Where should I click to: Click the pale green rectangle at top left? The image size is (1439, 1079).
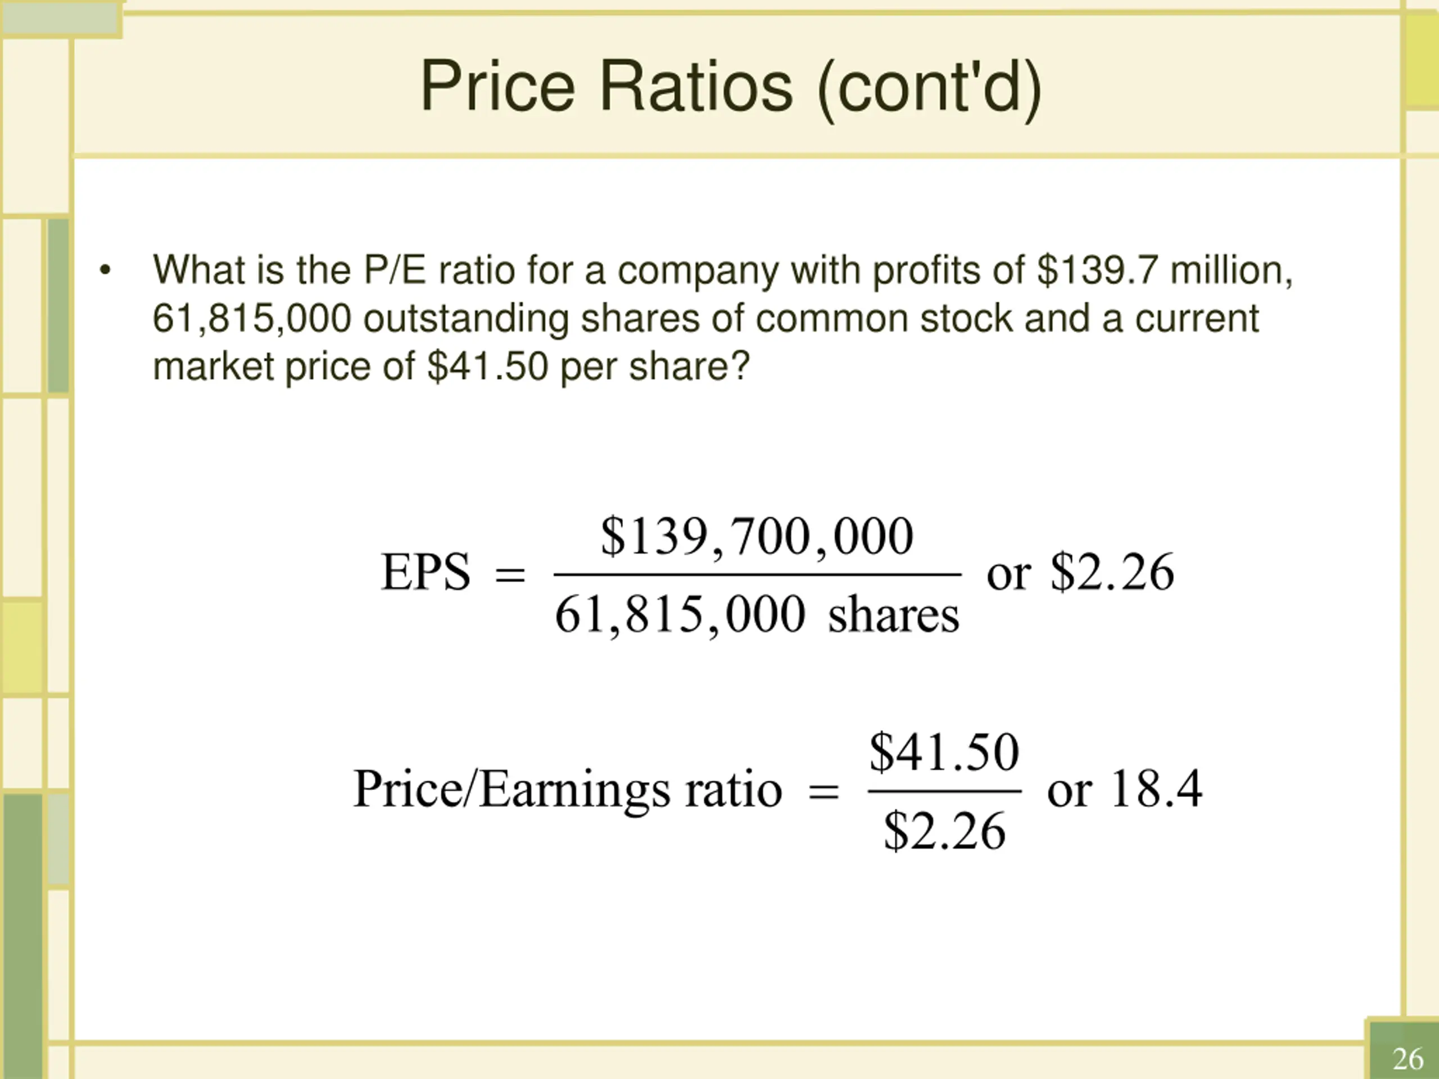click(61, 20)
